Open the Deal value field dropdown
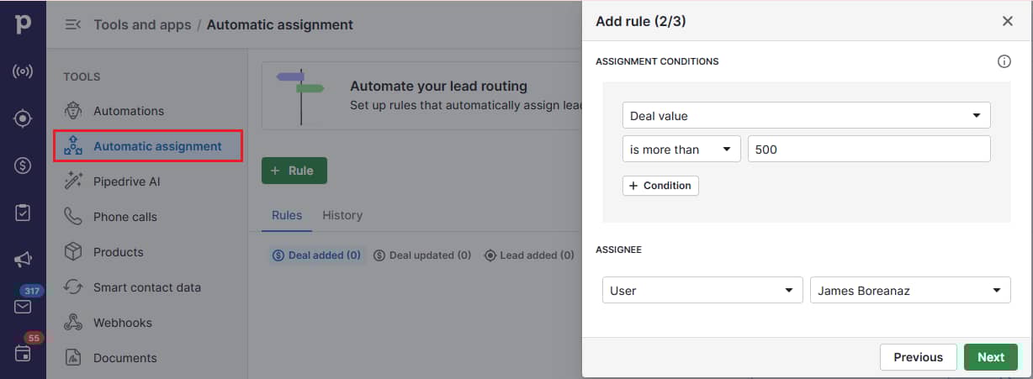This screenshot has height=379, width=1033. click(806, 115)
